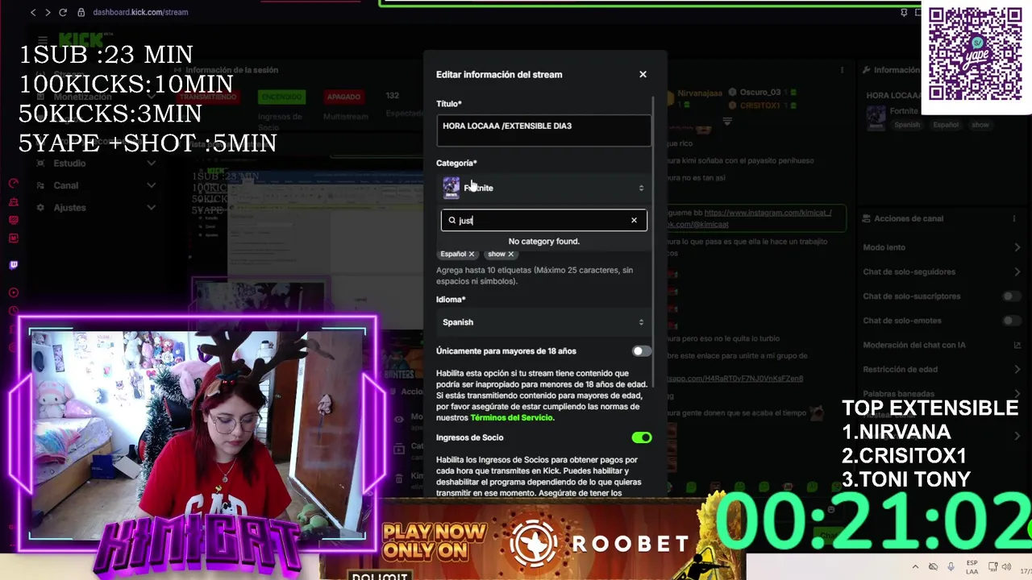Open the Categoría dropdown showing Fortnite

[543, 188]
